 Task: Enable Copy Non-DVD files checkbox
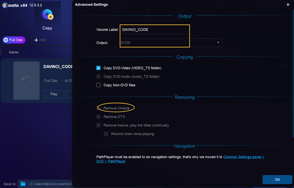tap(98, 85)
